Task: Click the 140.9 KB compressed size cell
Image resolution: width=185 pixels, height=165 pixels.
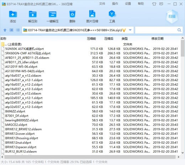Action: (114, 98)
